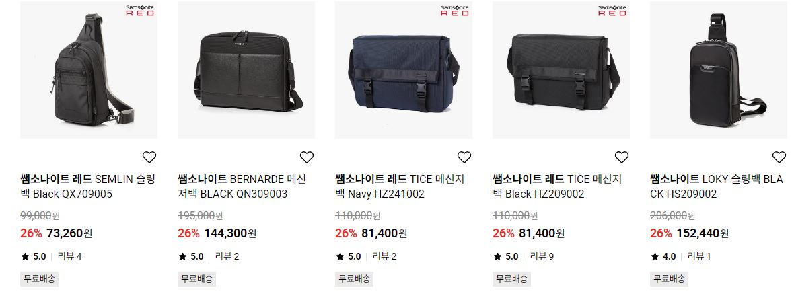The width and height of the screenshot is (792, 296).
Task: Add the TICE Navy messenger bag to wishlist
Action: (x=464, y=157)
